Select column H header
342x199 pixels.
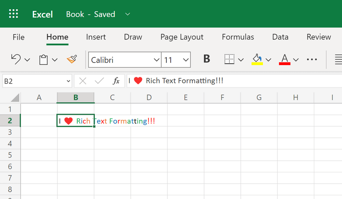pyautogui.click(x=295, y=97)
